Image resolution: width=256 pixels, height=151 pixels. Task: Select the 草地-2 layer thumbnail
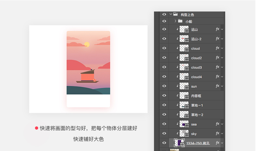coord(184,114)
